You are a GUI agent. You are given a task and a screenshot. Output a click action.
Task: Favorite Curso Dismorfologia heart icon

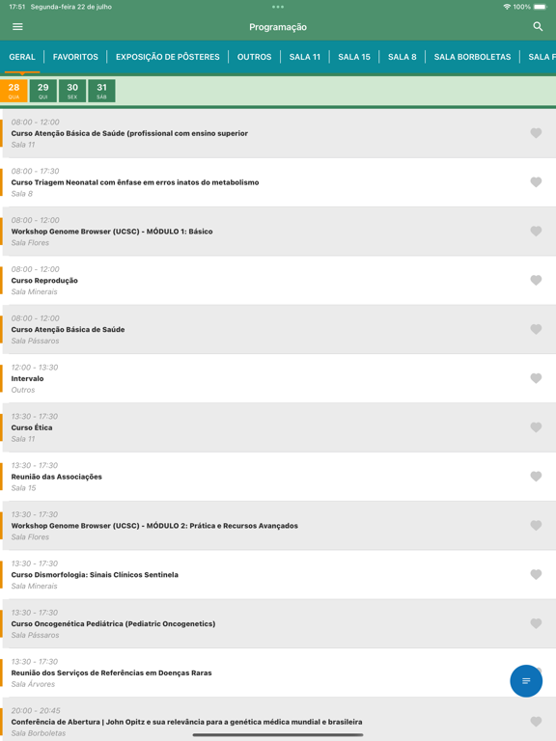[536, 575]
